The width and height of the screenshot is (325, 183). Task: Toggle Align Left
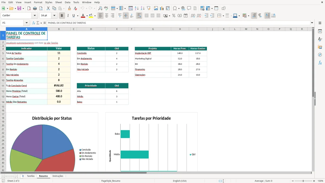click(100, 16)
